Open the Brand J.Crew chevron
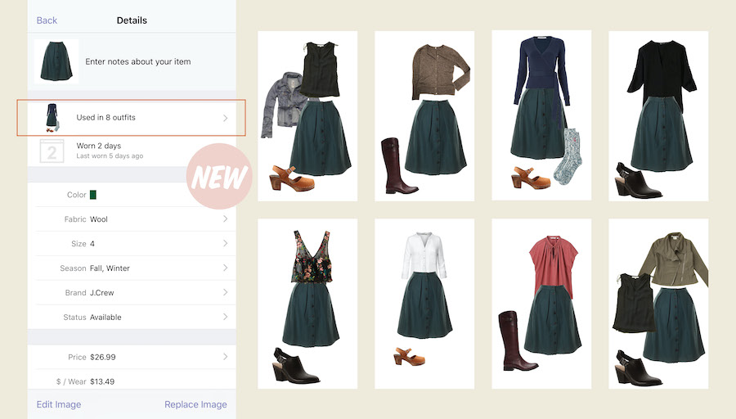Image resolution: width=736 pixels, height=419 pixels. pos(226,292)
